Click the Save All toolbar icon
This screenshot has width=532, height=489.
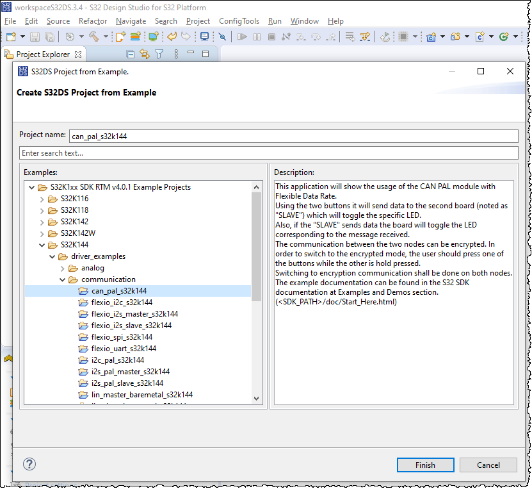[x=49, y=37]
